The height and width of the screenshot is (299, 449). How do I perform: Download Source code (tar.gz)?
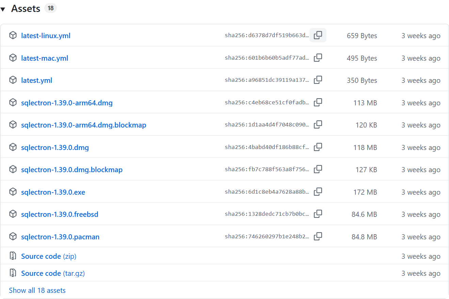point(53,273)
